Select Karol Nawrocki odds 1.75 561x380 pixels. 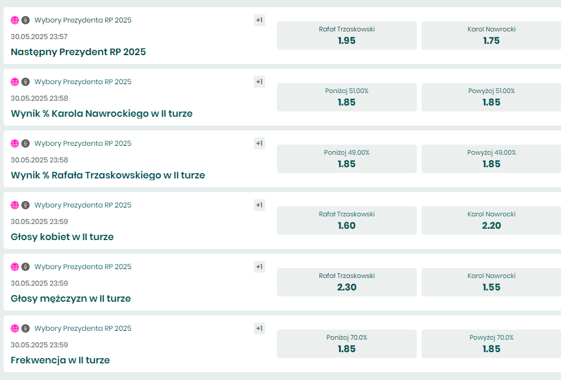(491, 36)
